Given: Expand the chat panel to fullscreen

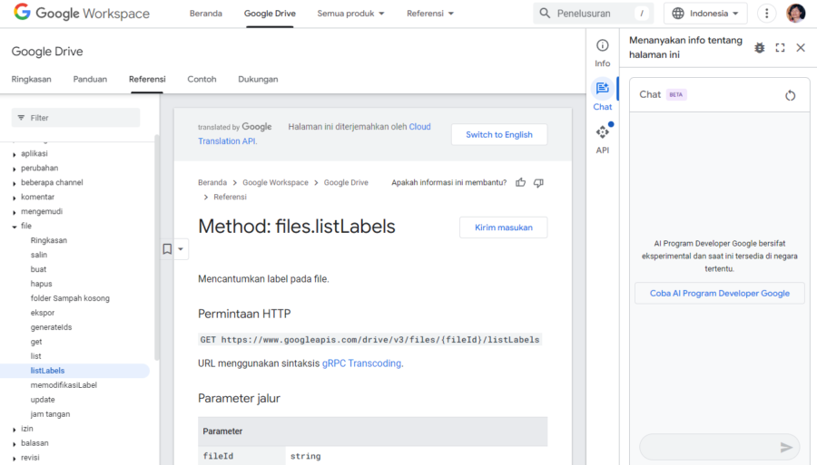Looking at the screenshot, I should (780, 48).
